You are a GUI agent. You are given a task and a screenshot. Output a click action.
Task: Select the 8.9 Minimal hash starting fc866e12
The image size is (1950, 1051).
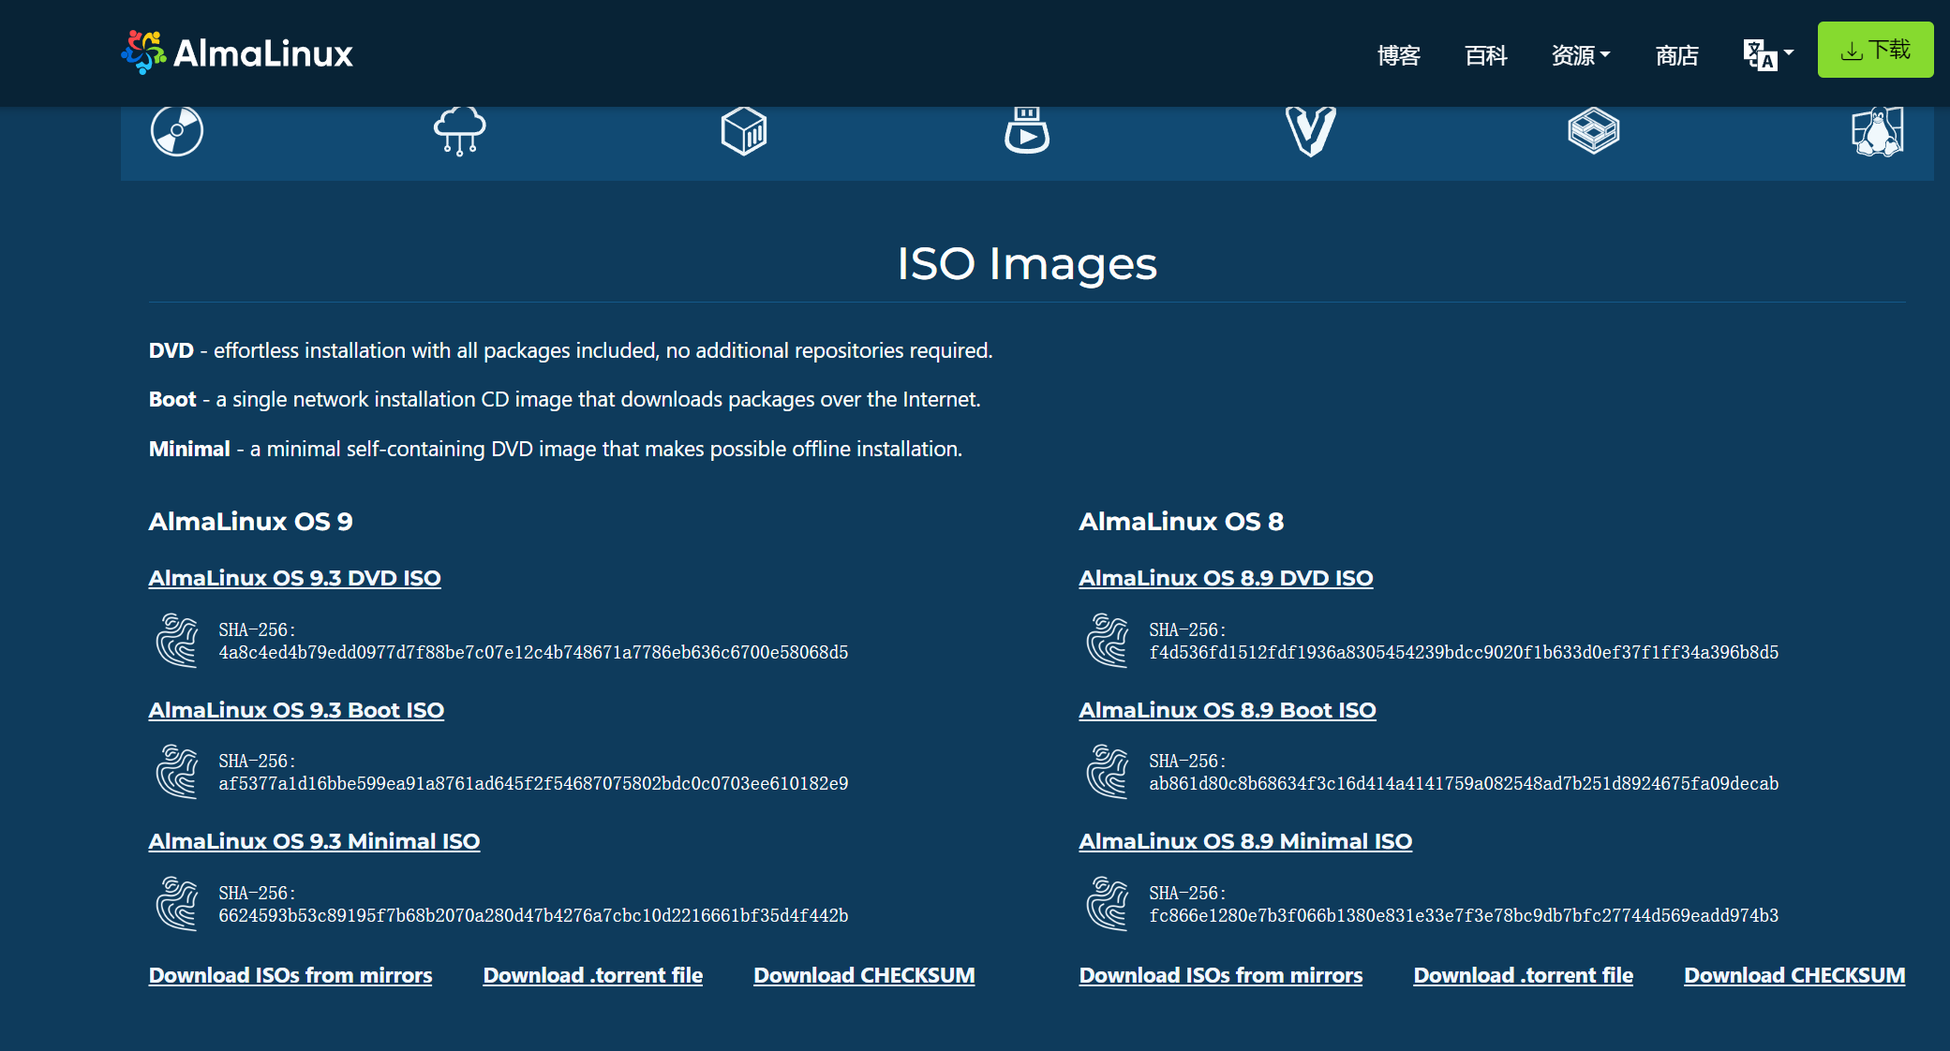click(x=1464, y=915)
